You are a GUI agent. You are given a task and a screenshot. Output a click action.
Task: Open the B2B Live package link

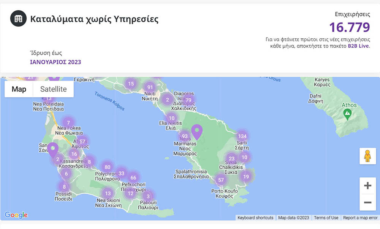click(x=358, y=46)
